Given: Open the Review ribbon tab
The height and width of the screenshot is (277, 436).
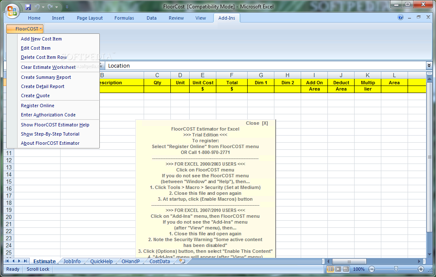Looking at the screenshot, I should (176, 18).
